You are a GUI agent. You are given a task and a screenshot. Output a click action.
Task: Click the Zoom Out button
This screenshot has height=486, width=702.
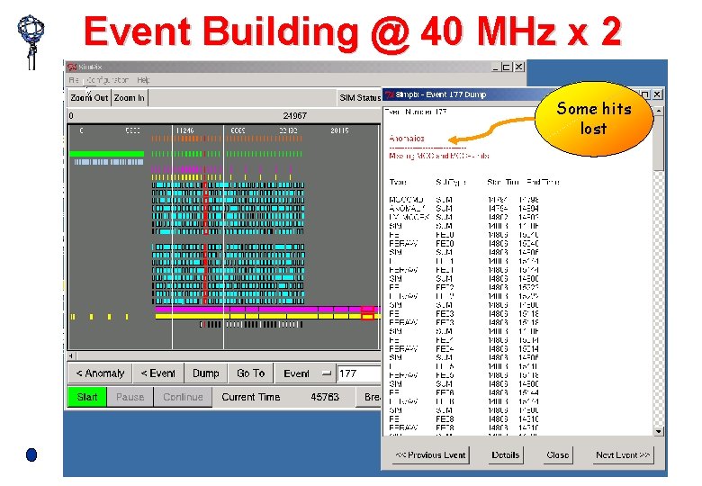coord(89,97)
